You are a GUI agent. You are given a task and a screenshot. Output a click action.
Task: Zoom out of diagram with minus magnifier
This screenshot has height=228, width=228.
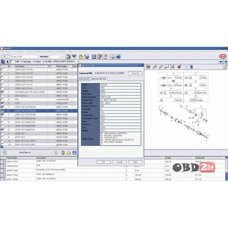pos(160,67)
